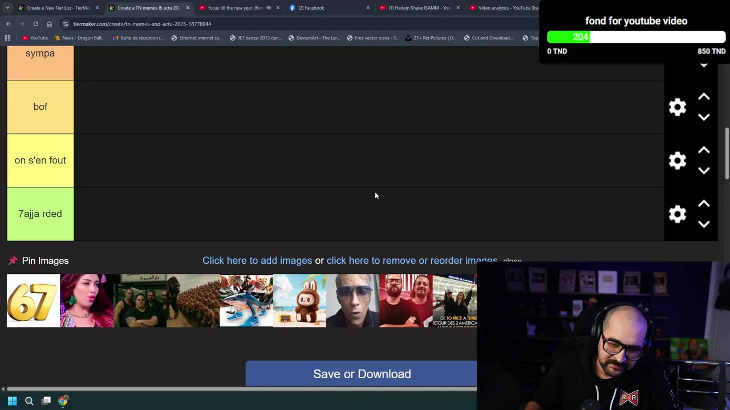
Task: Select the golden 67 image
Action: (x=33, y=301)
